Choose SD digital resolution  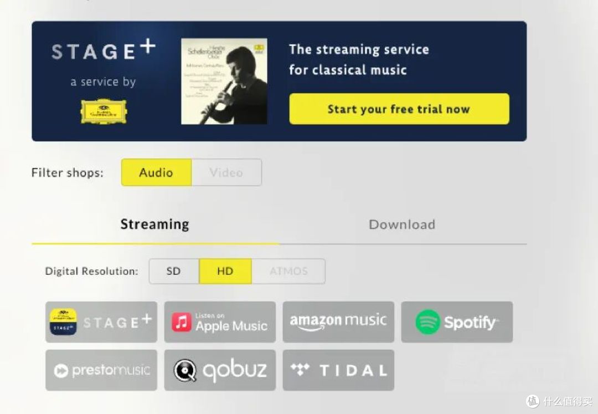tap(174, 272)
